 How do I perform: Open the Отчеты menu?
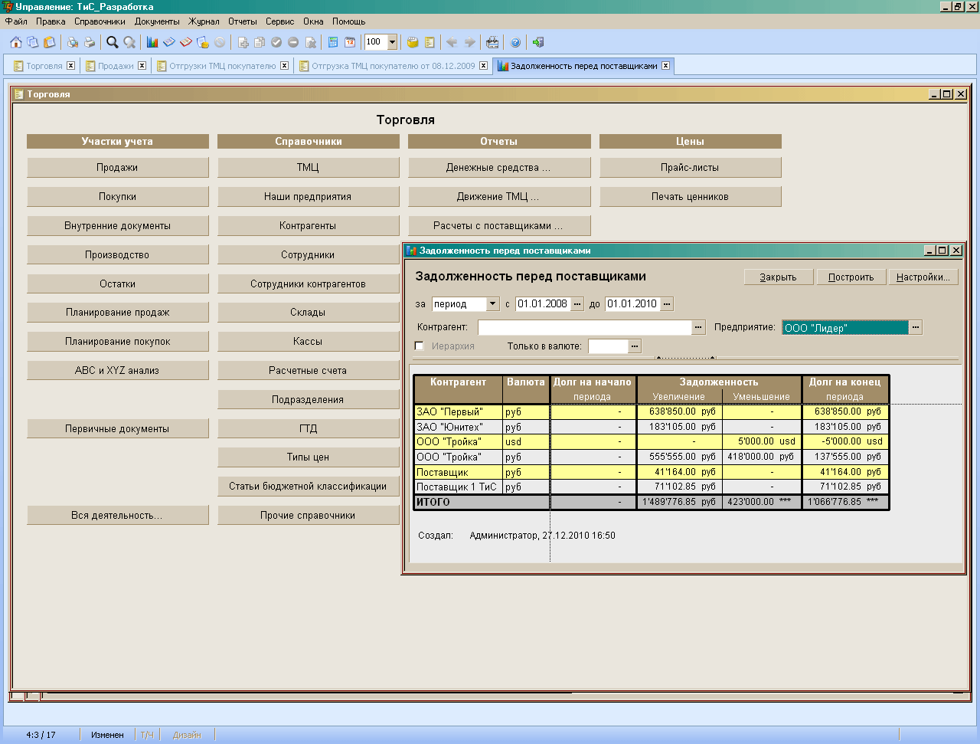pyautogui.click(x=243, y=21)
